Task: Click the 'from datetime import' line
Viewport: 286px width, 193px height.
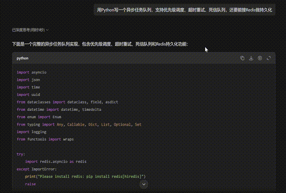Action: pyautogui.click(x=59, y=109)
